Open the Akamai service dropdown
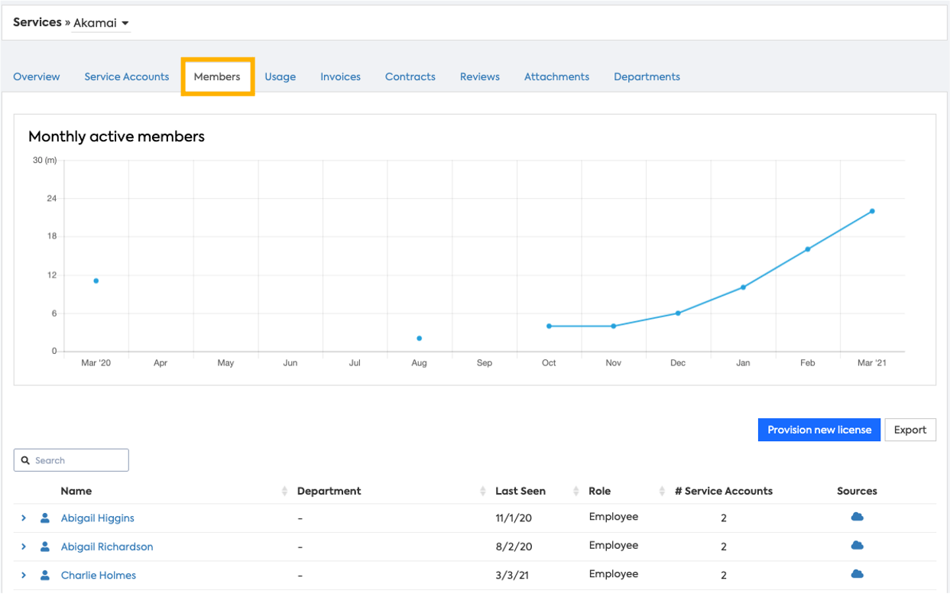 (102, 24)
